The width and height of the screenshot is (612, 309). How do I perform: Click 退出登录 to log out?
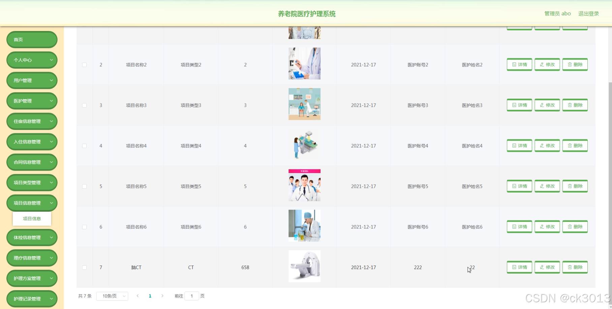tap(588, 14)
